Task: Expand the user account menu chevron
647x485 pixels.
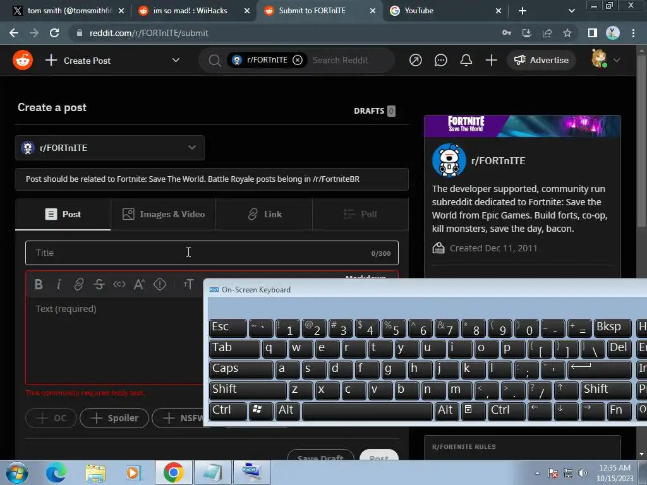Action: coord(617,60)
